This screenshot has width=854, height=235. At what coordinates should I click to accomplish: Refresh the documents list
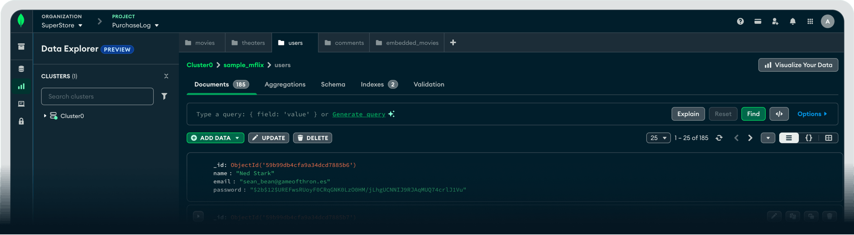coord(719,138)
